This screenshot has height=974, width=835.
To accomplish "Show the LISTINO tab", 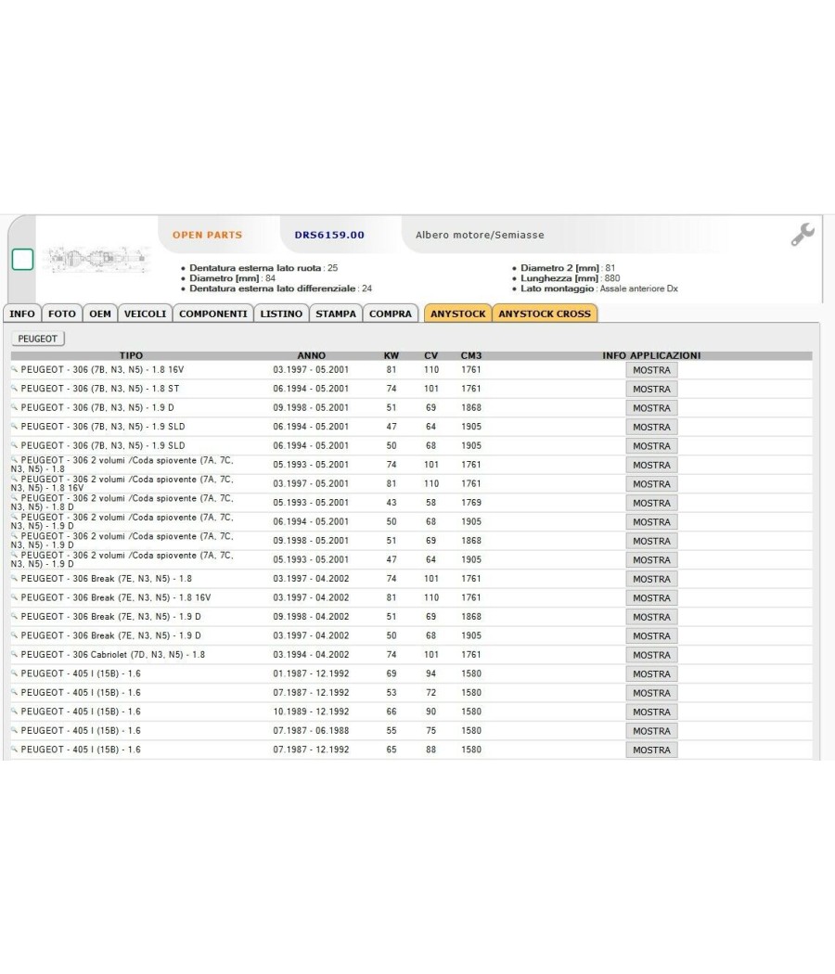I will [281, 314].
